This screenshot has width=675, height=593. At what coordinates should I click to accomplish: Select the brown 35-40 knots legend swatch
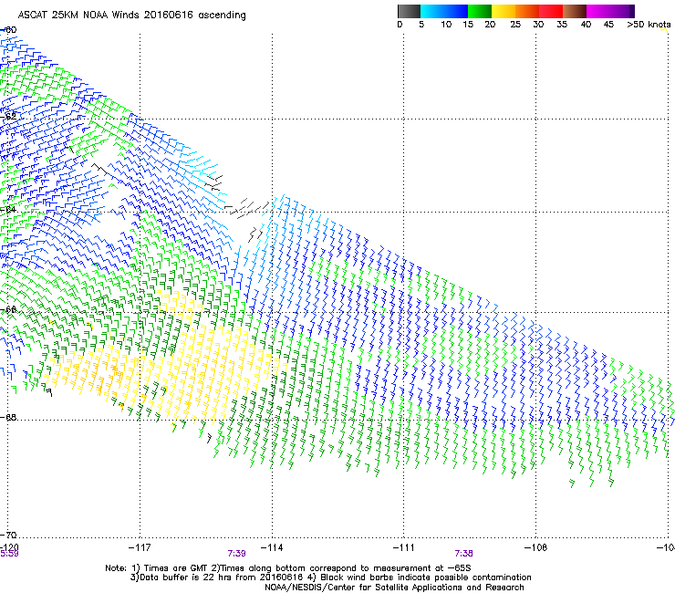coord(575,11)
